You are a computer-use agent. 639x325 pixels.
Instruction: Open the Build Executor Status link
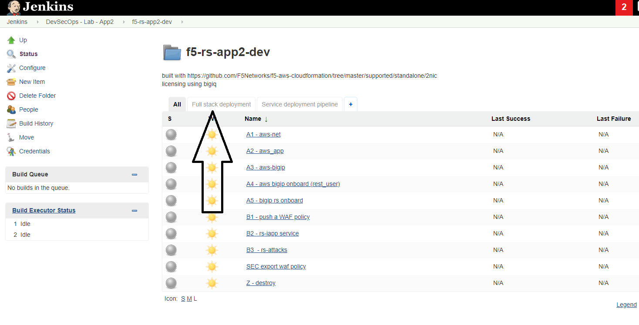click(x=44, y=210)
